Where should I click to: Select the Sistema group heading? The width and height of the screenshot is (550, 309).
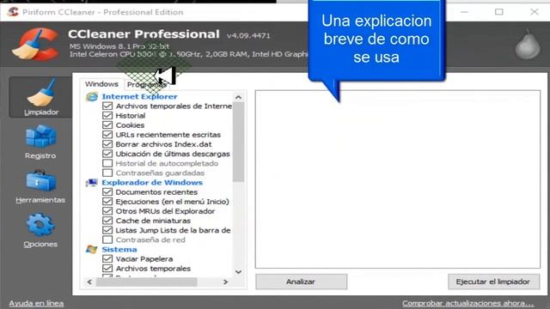point(119,250)
